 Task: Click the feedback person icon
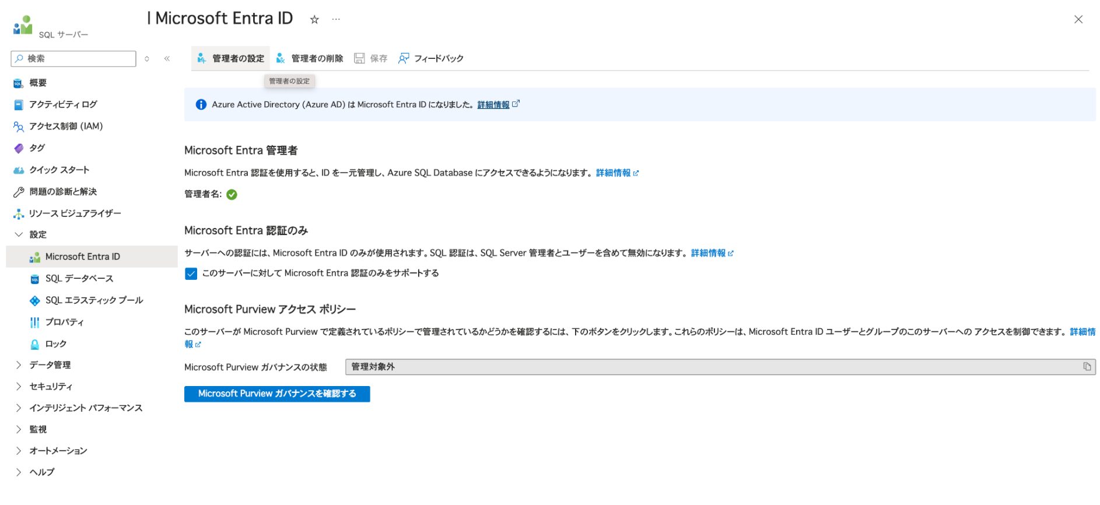tap(404, 58)
